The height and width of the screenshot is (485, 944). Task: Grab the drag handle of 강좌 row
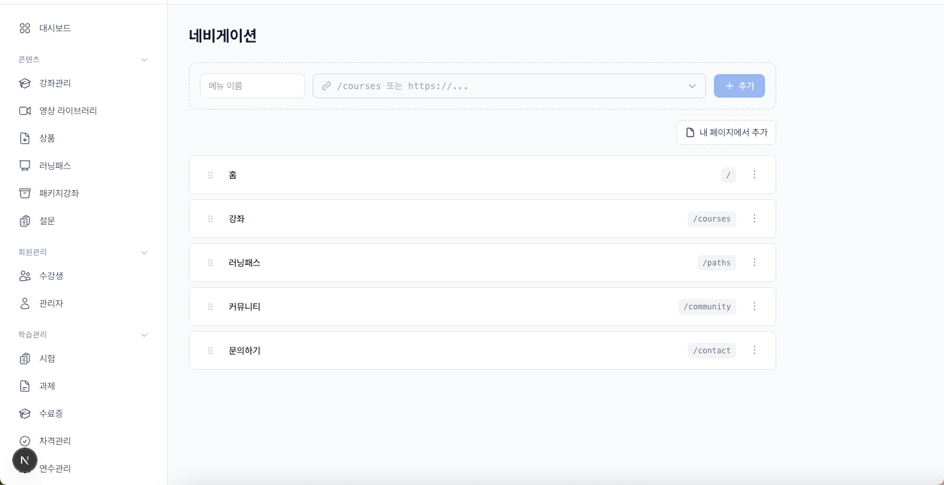point(210,219)
